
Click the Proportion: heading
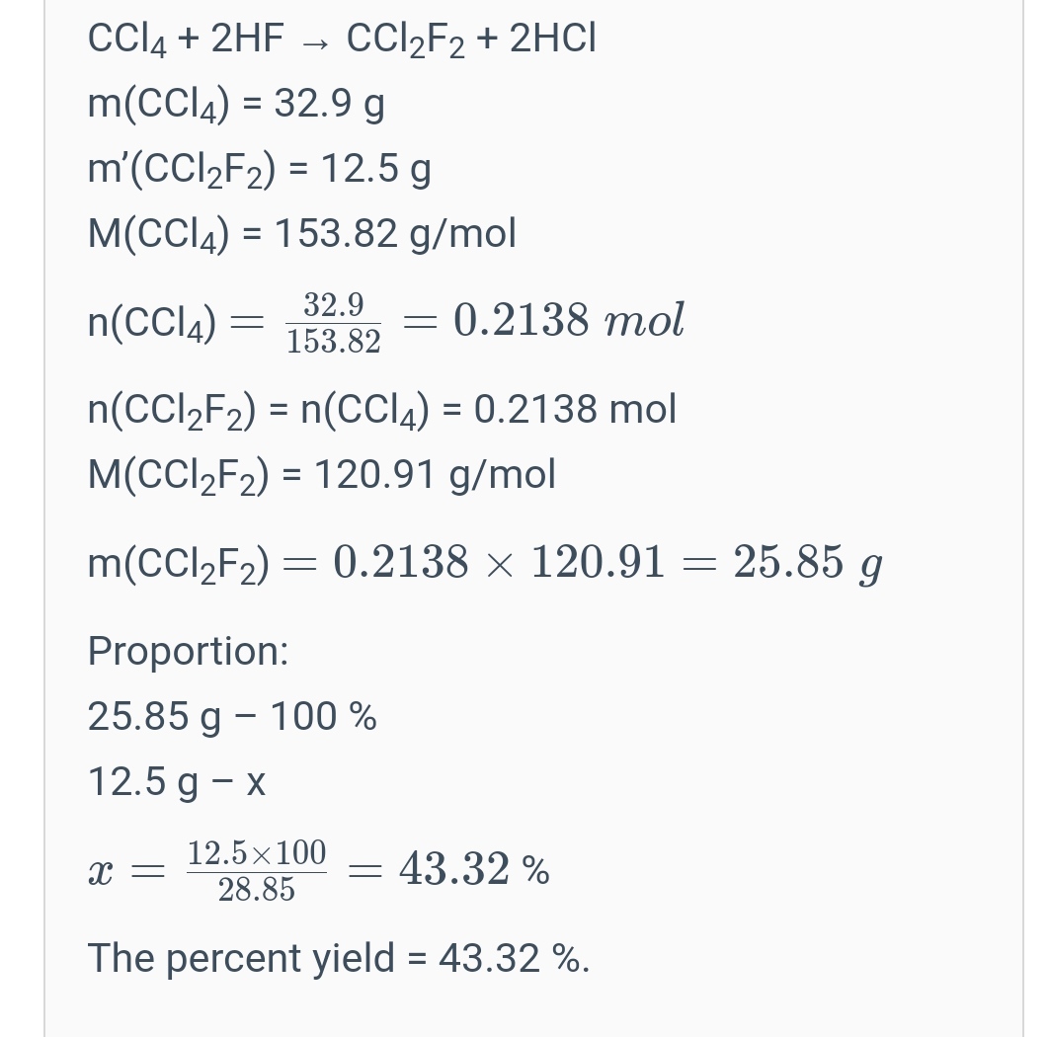pyautogui.click(x=188, y=651)
